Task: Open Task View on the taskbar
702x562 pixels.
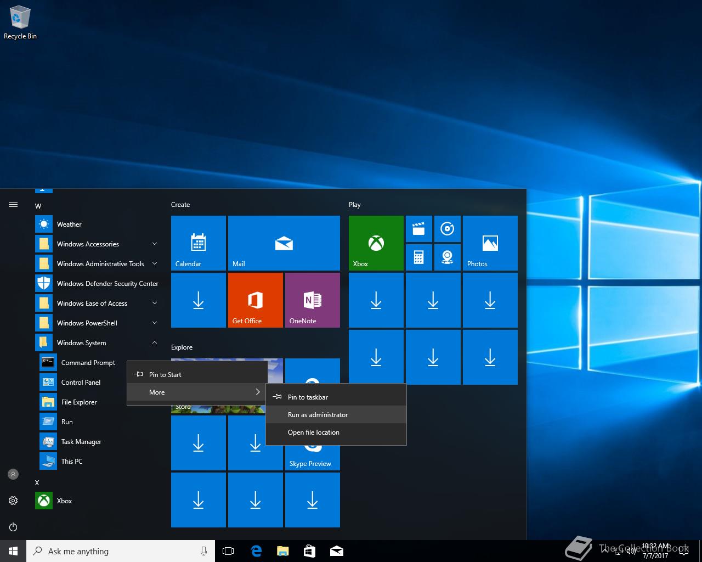Action: point(228,551)
